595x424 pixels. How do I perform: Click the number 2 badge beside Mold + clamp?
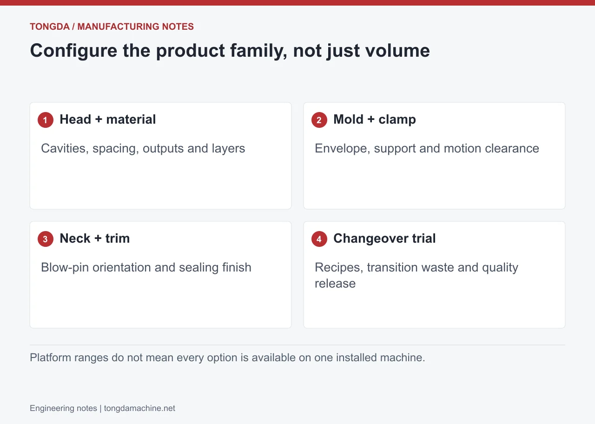click(319, 120)
